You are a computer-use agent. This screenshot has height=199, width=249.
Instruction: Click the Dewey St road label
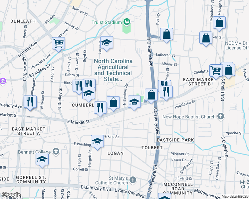pos(72,26)
